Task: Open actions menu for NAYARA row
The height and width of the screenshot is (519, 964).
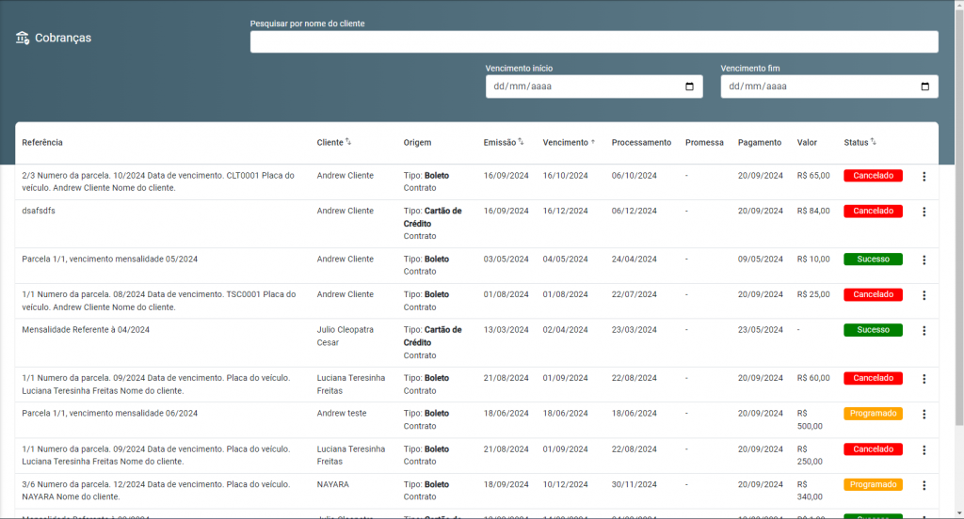Action: 924,485
